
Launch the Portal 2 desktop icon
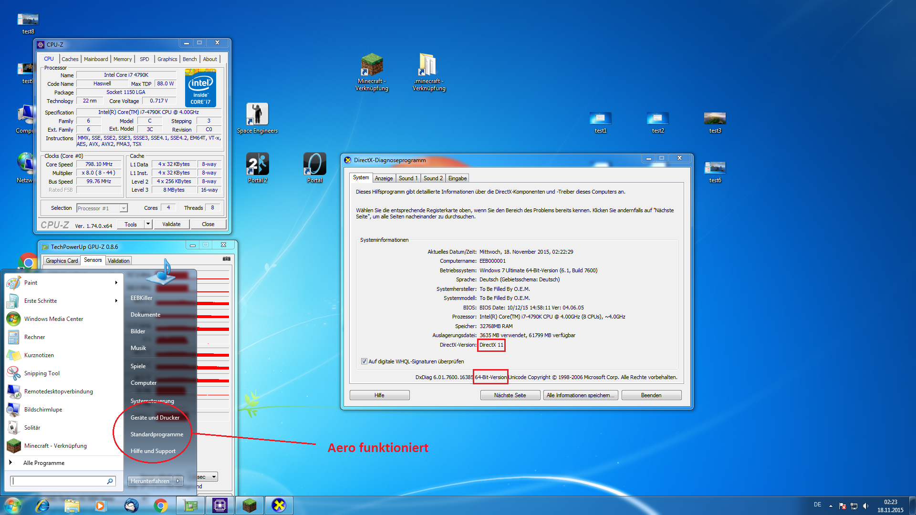click(x=257, y=167)
